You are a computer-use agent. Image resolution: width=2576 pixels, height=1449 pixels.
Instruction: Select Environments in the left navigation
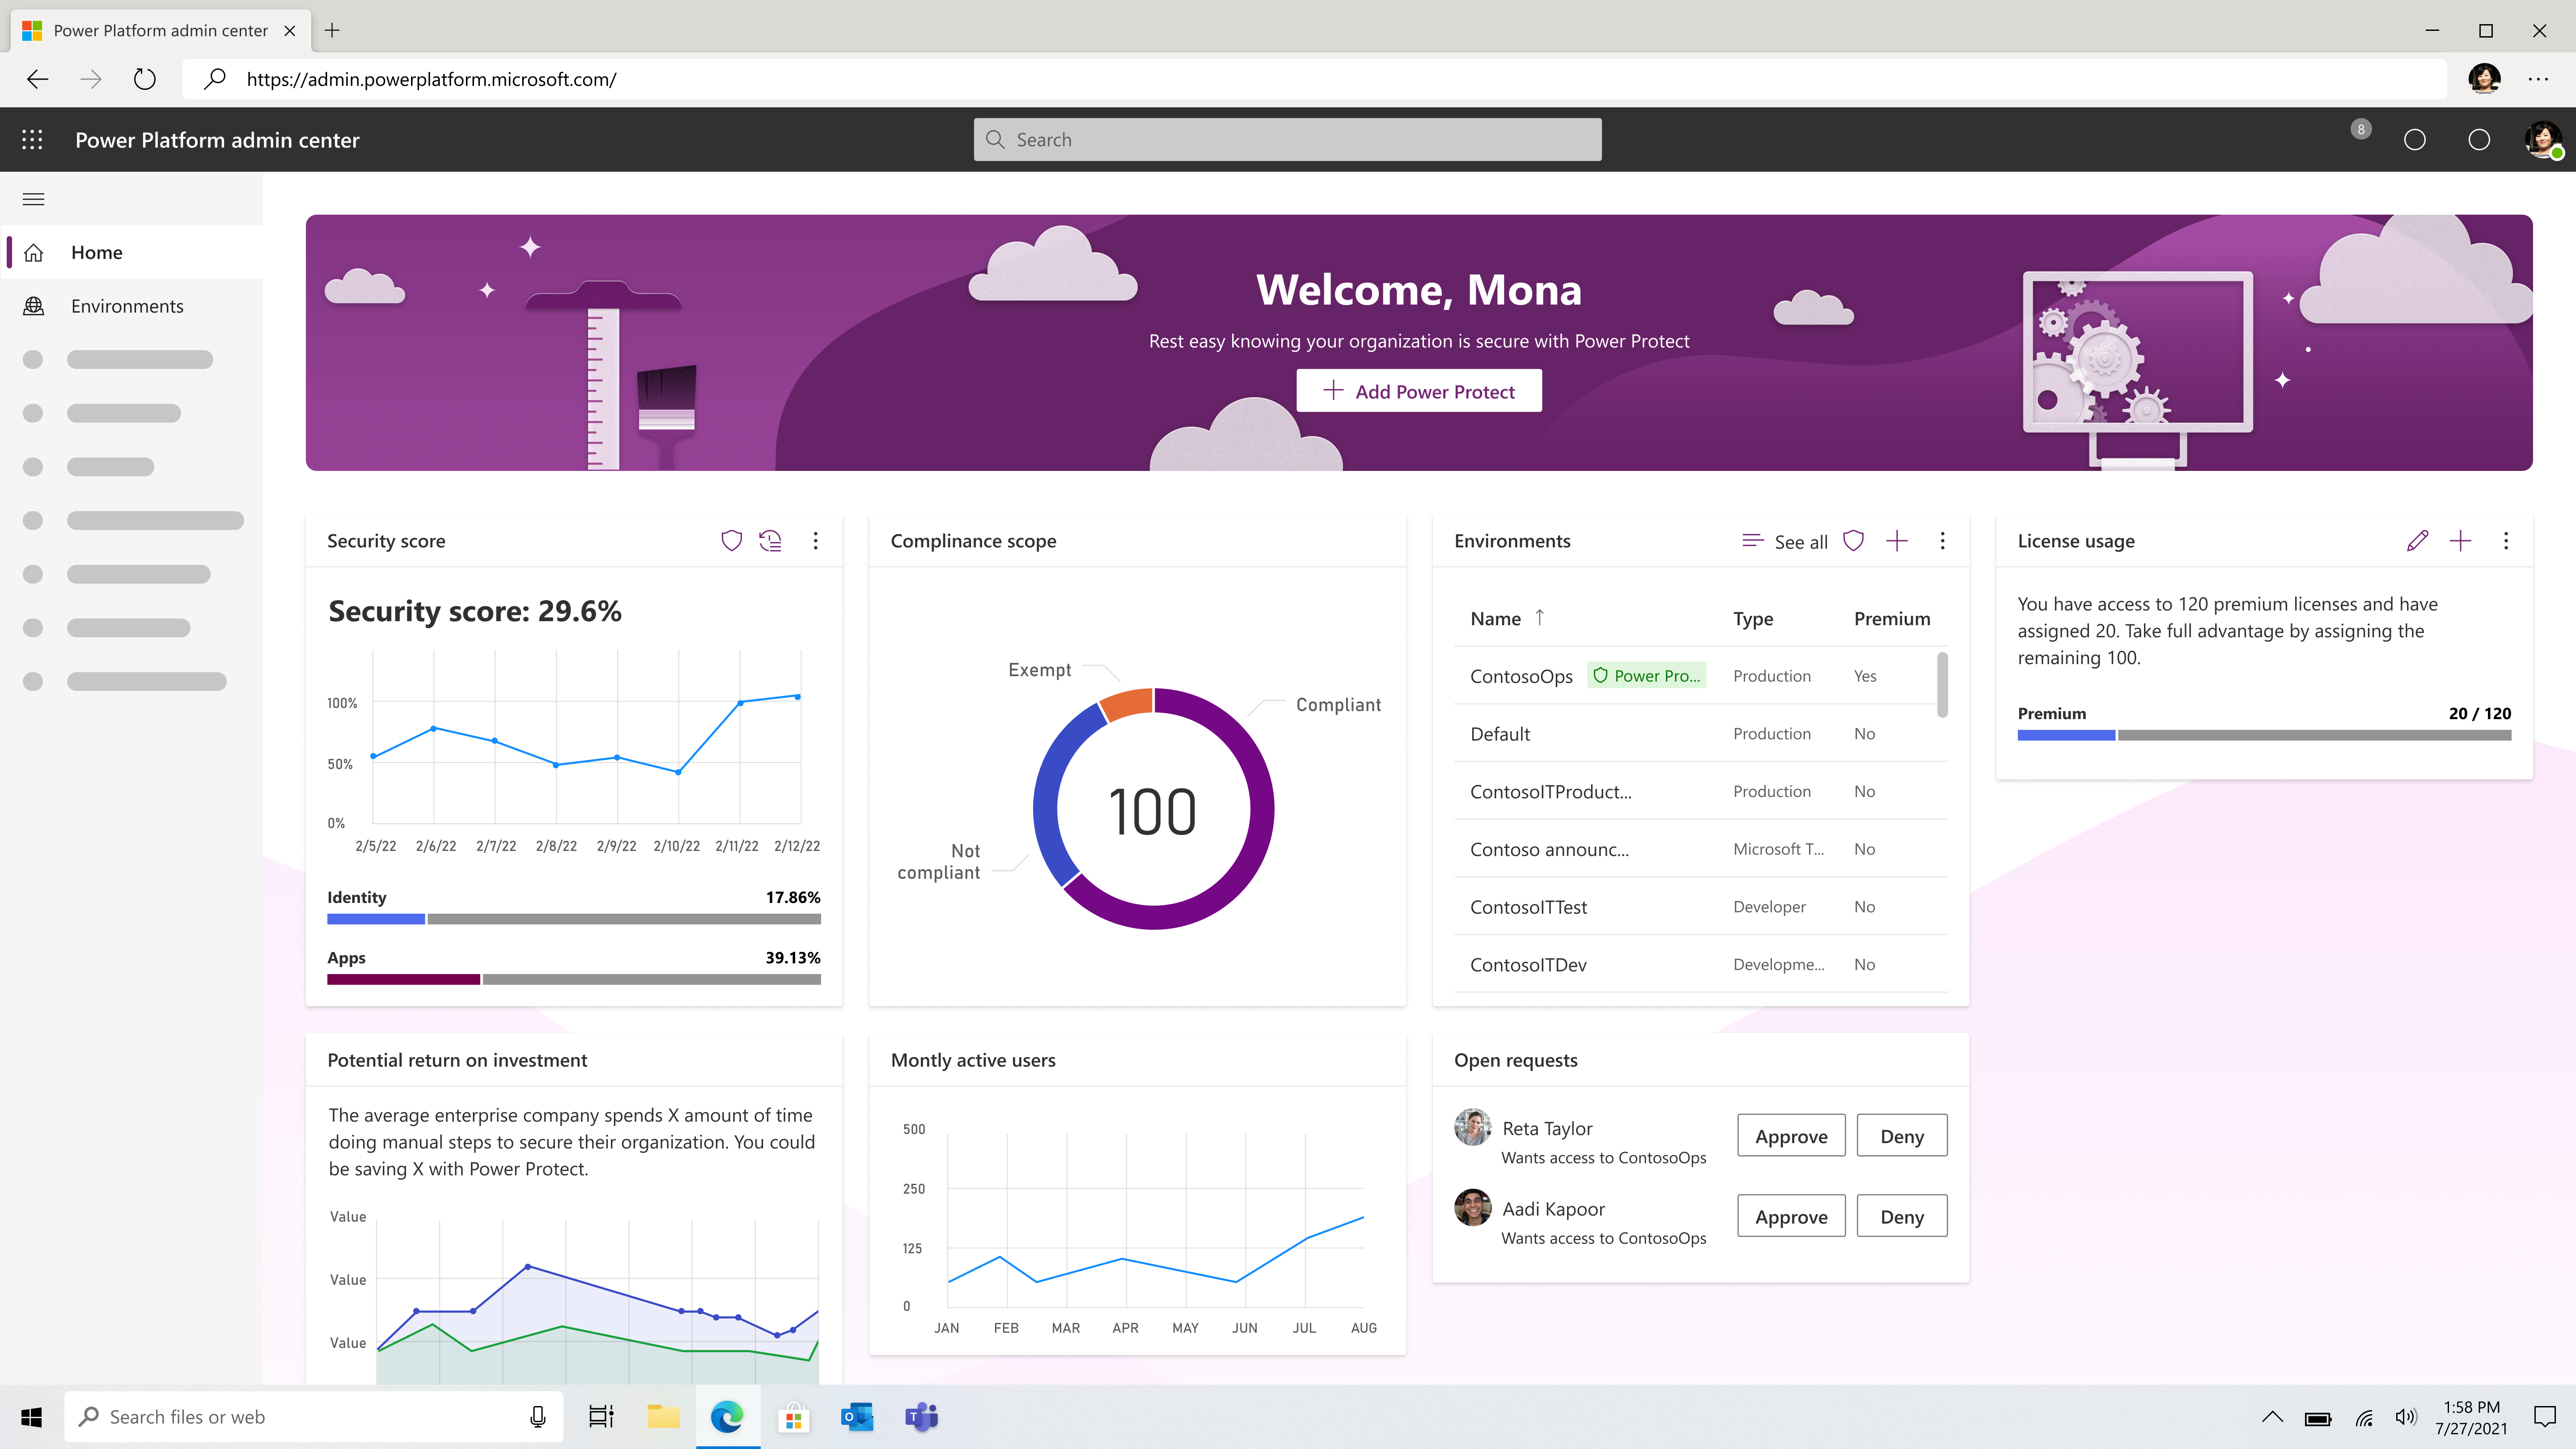tap(127, 306)
